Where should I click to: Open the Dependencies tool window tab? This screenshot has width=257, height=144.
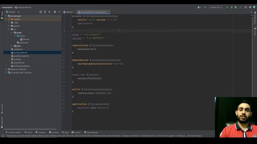pyautogui.click(x=91, y=132)
